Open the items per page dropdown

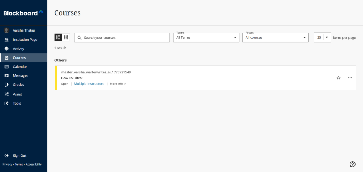point(322,37)
